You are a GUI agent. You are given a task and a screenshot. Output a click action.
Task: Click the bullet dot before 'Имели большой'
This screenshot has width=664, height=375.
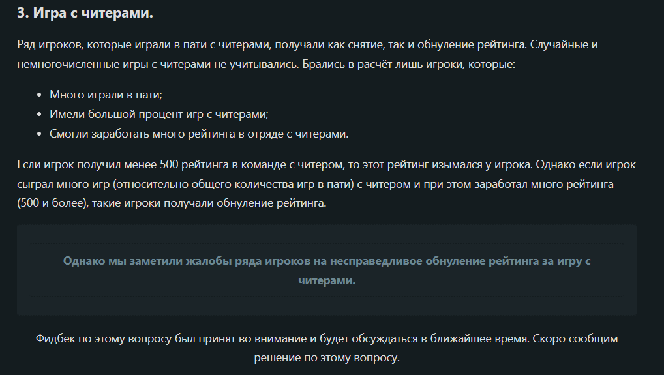coord(39,114)
